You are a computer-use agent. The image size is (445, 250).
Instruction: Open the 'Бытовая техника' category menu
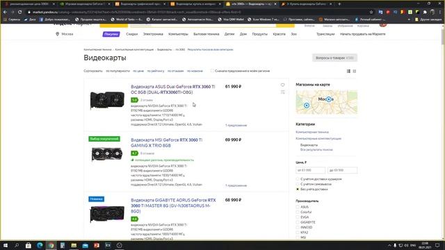pos(207,34)
